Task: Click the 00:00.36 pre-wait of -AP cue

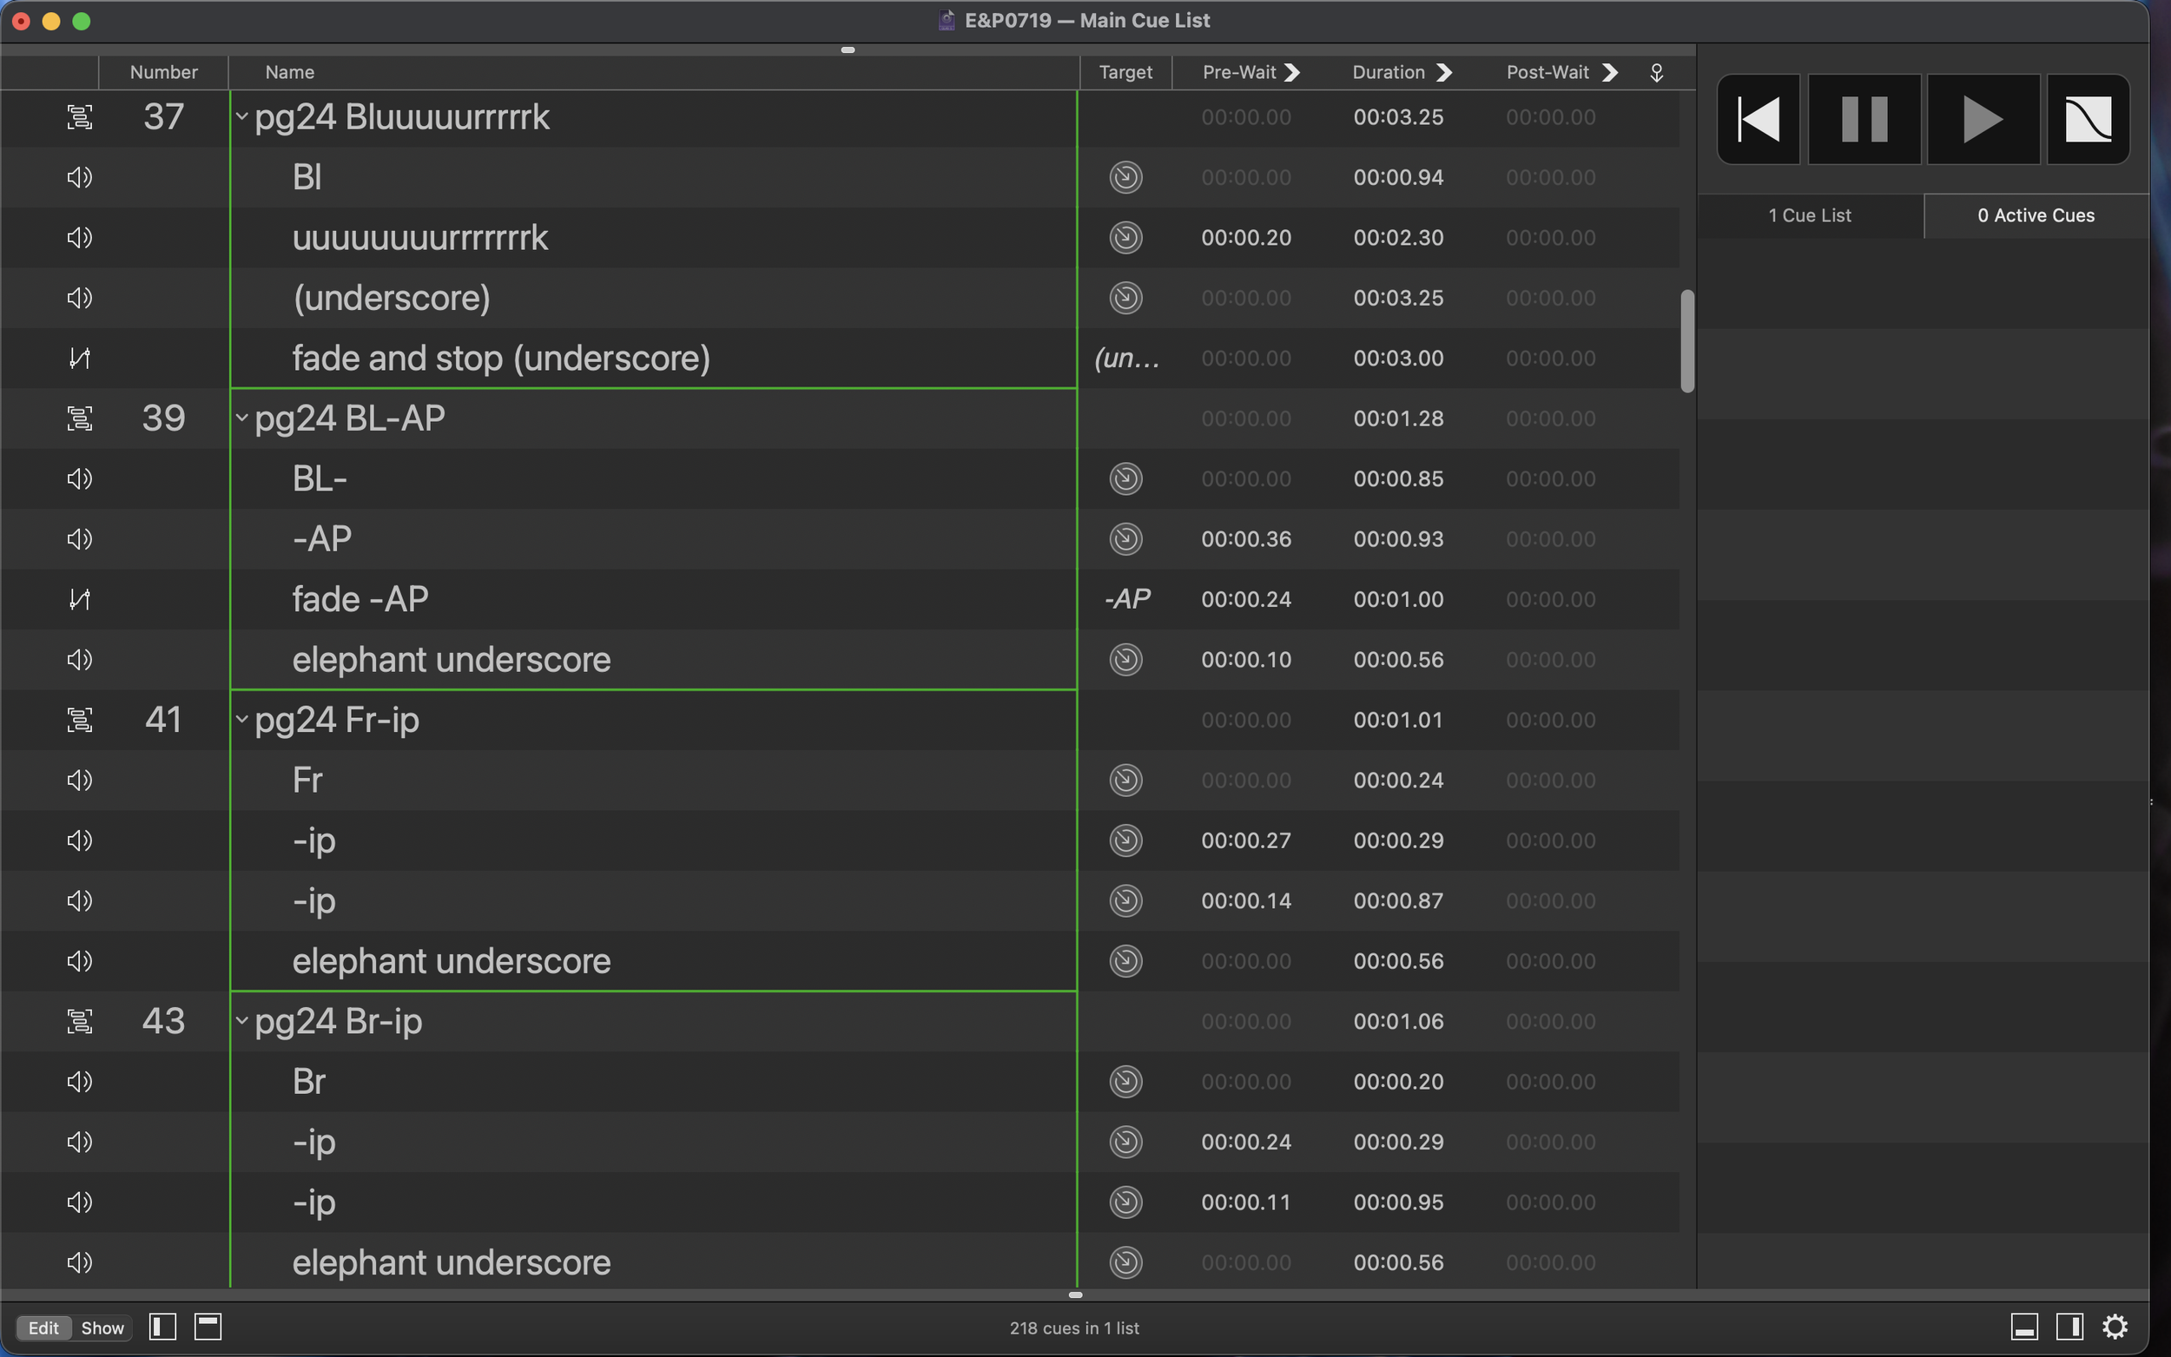Action: click(x=1245, y=539)
